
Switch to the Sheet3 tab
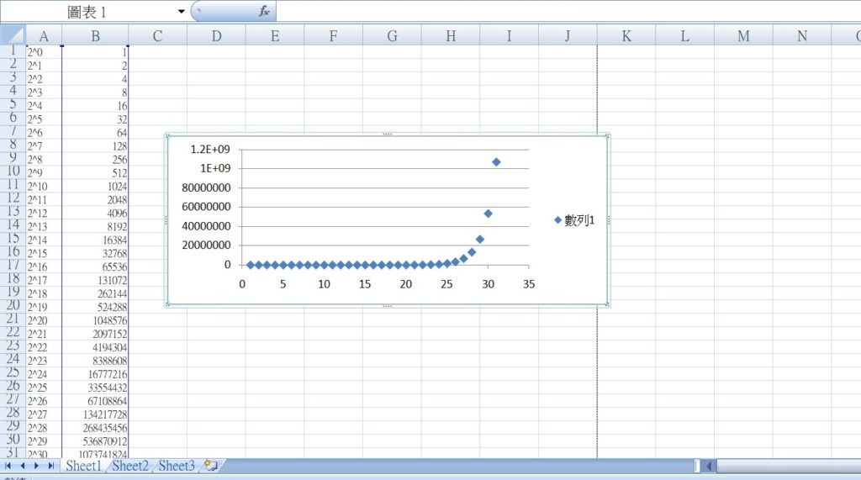177,466
